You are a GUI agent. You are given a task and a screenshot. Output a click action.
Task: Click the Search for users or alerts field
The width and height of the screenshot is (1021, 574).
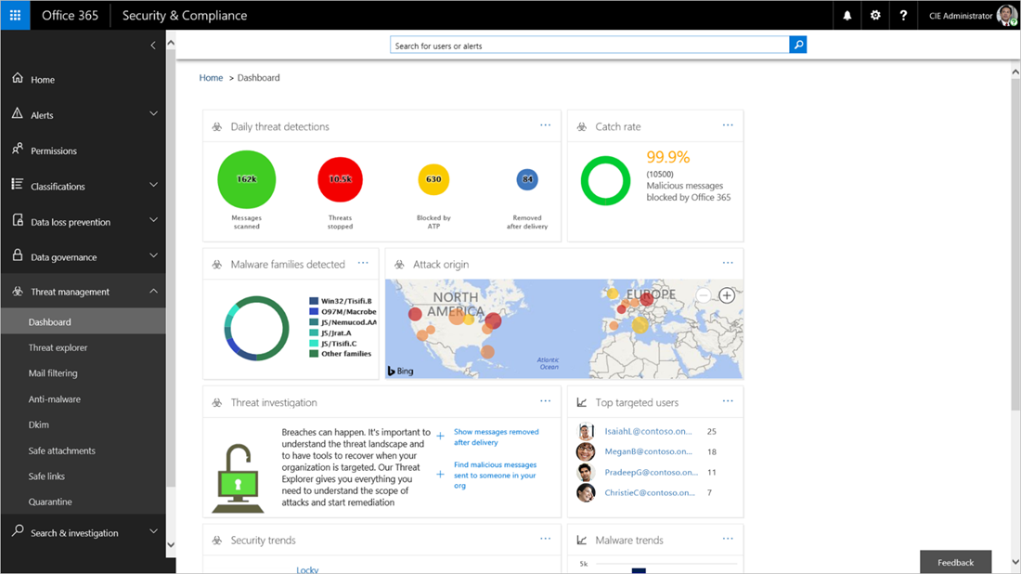tap(589, 45)
